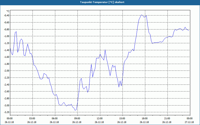Click the 18:00 time label
Screen dimensions: 200x125
144,118
